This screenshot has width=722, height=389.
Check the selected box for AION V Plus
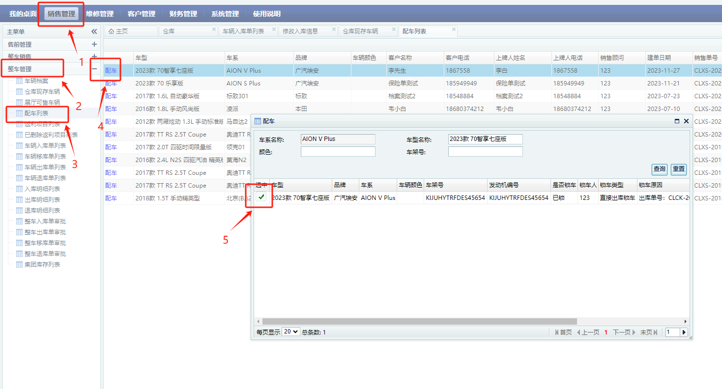261,197
